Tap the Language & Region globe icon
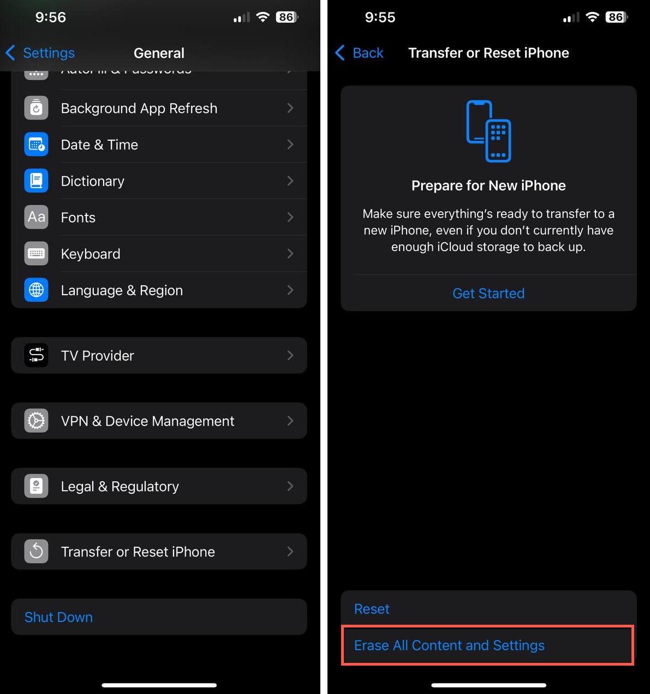650x694 pixels. (x=37, y=290)
